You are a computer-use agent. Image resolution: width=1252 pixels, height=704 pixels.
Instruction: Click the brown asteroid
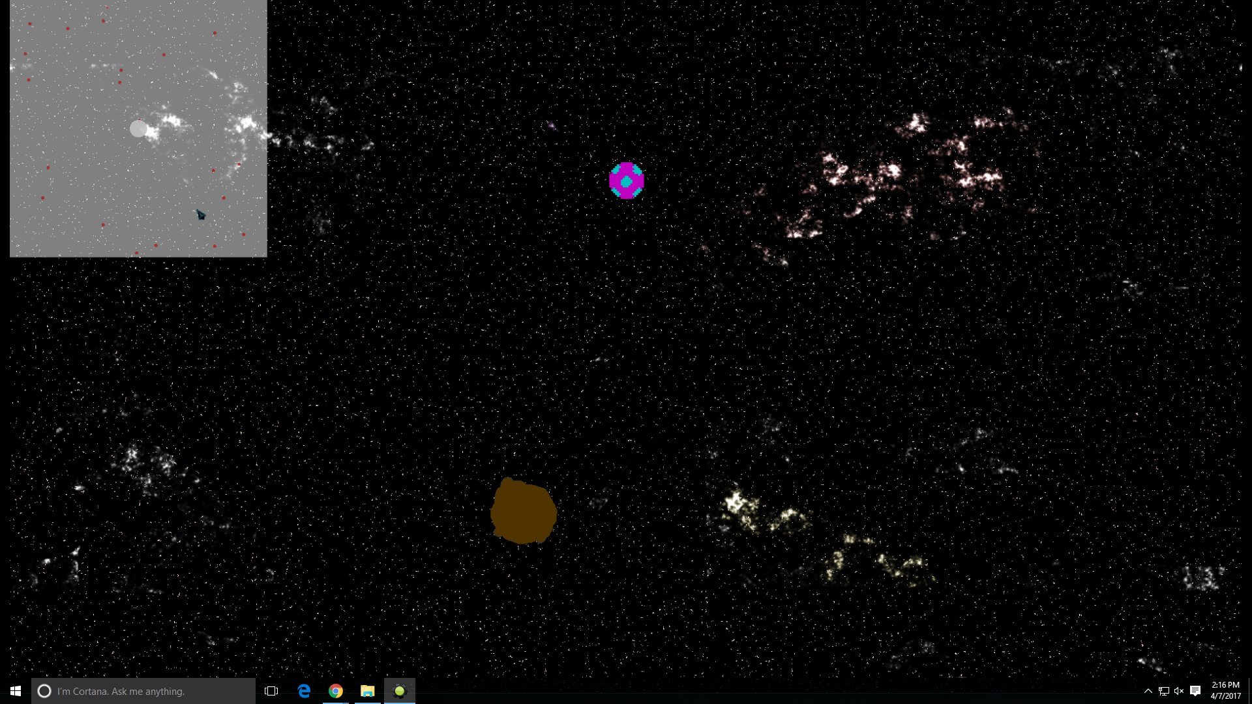[523, 512]
